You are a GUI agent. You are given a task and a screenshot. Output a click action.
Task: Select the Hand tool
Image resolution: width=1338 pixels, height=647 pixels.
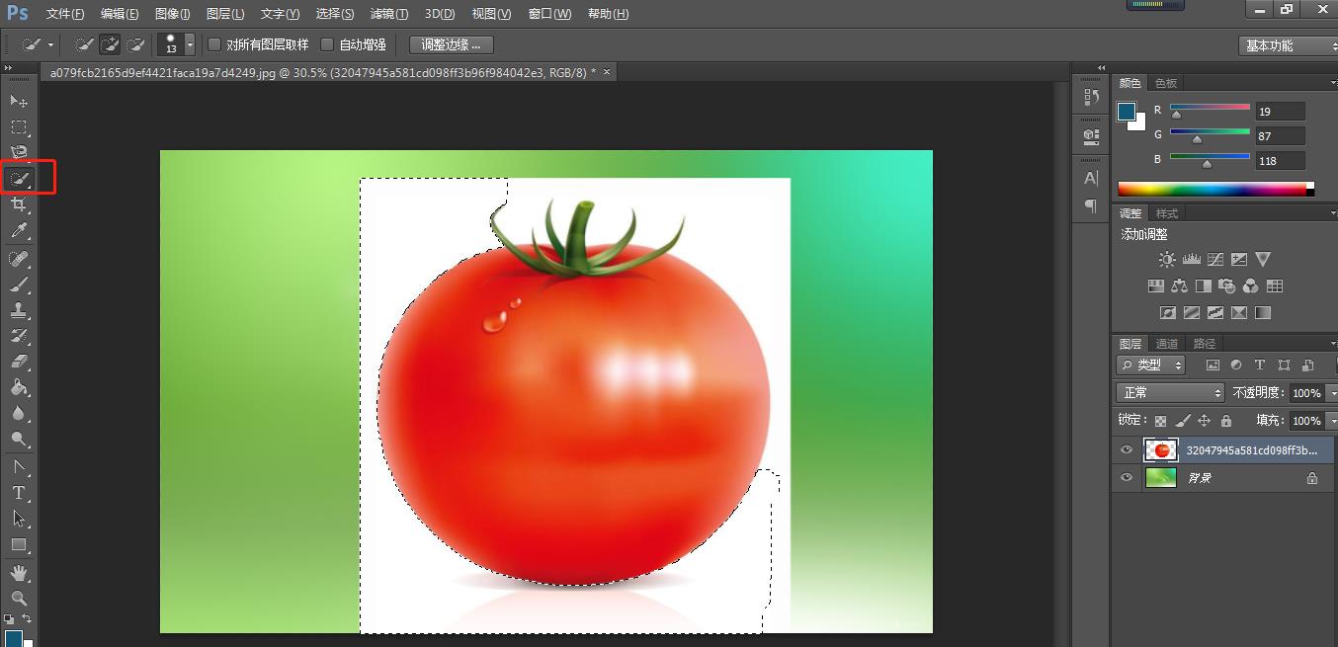tap(19, 573)
